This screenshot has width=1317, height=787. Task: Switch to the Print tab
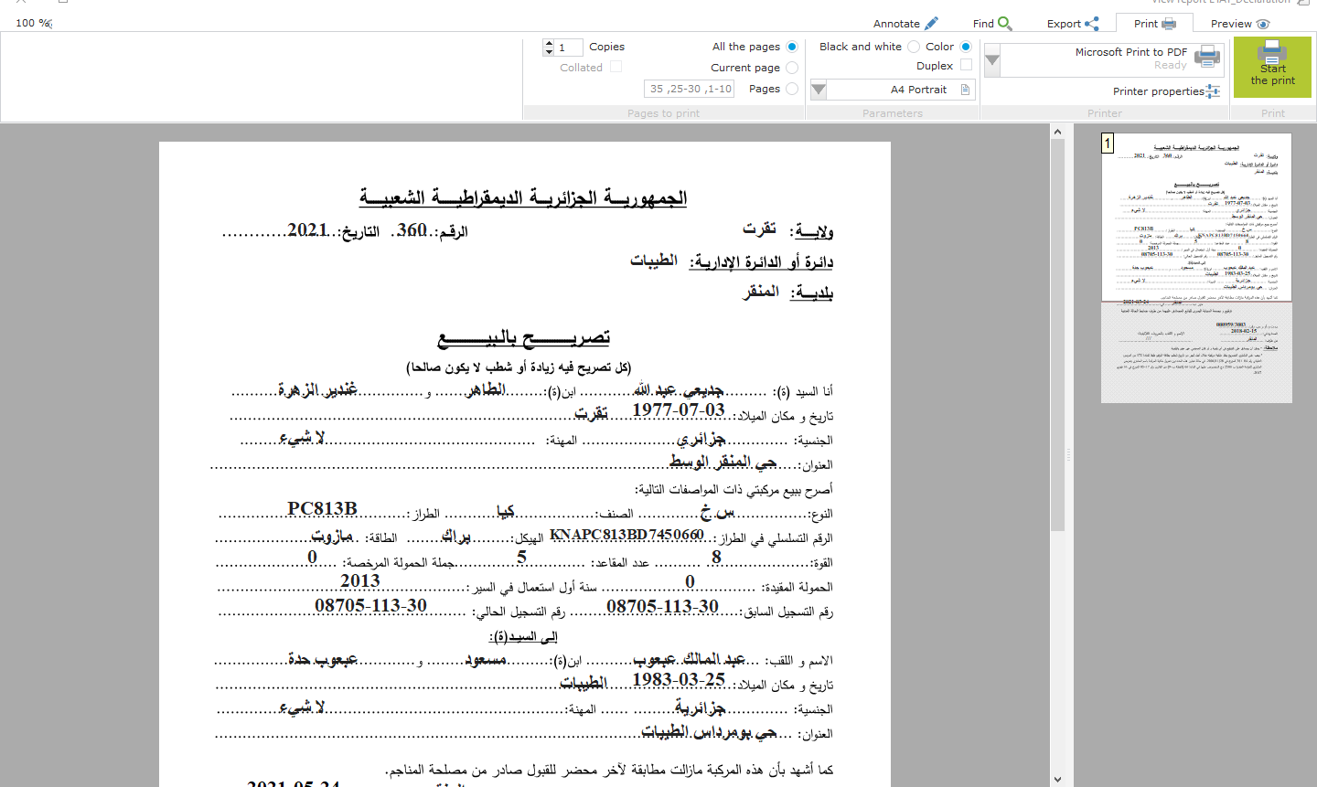1154,24
